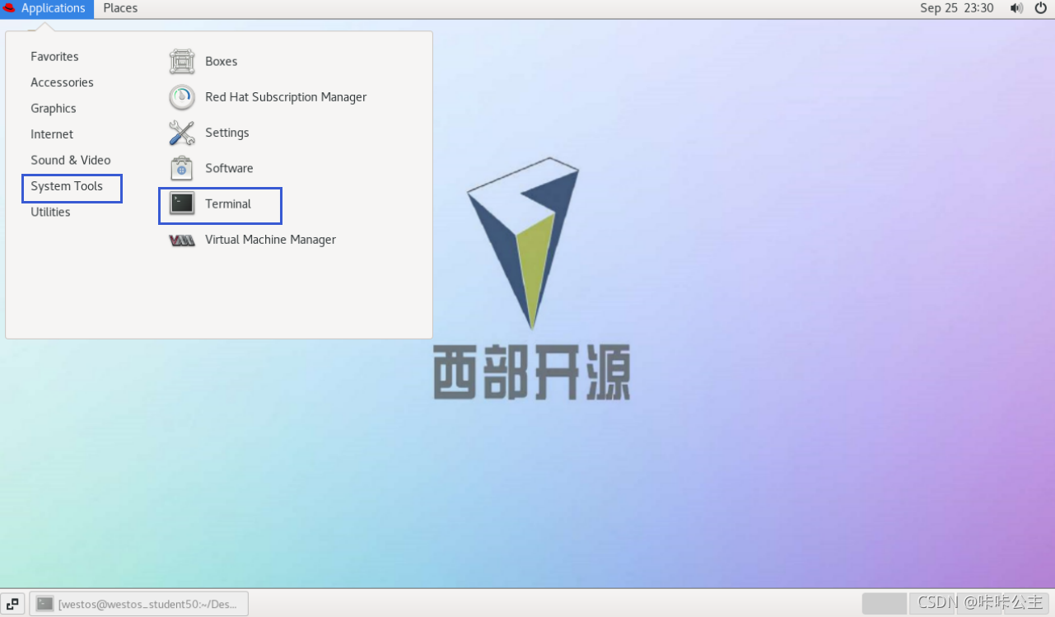Open the clock showing Sep 25 23:30
Image resolution: width=1055 pixels, height=617 pixels.
point(957,8)
